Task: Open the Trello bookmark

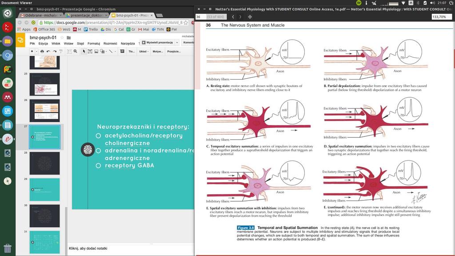Action: [x=91, y=29]
